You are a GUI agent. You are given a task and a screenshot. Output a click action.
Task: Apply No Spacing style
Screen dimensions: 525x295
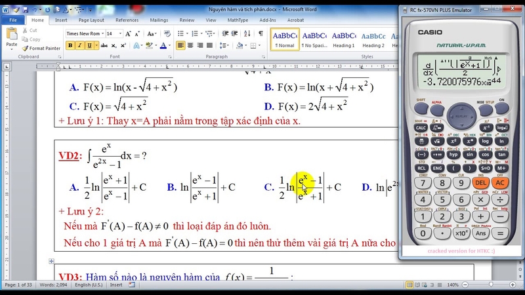click(x=314, y=39)
